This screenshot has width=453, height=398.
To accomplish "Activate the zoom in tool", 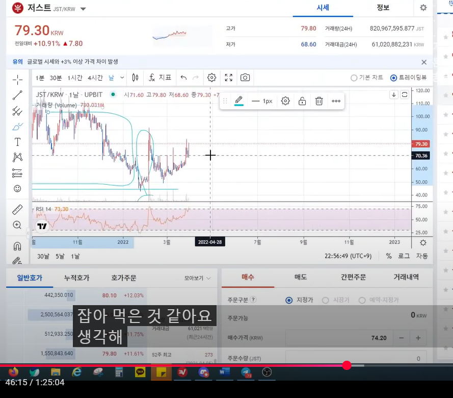I will (17, 225).
